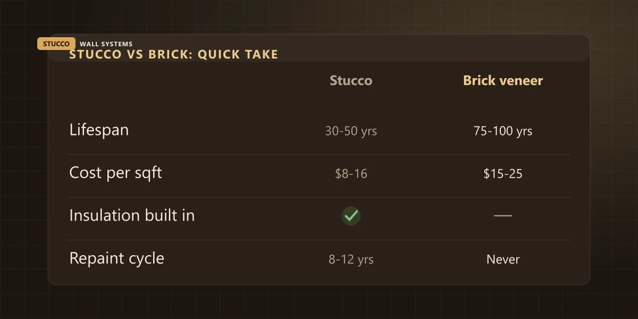Click the word BRICK in the heading
This screenshot has width=638, height=319.
pos(160,54)
